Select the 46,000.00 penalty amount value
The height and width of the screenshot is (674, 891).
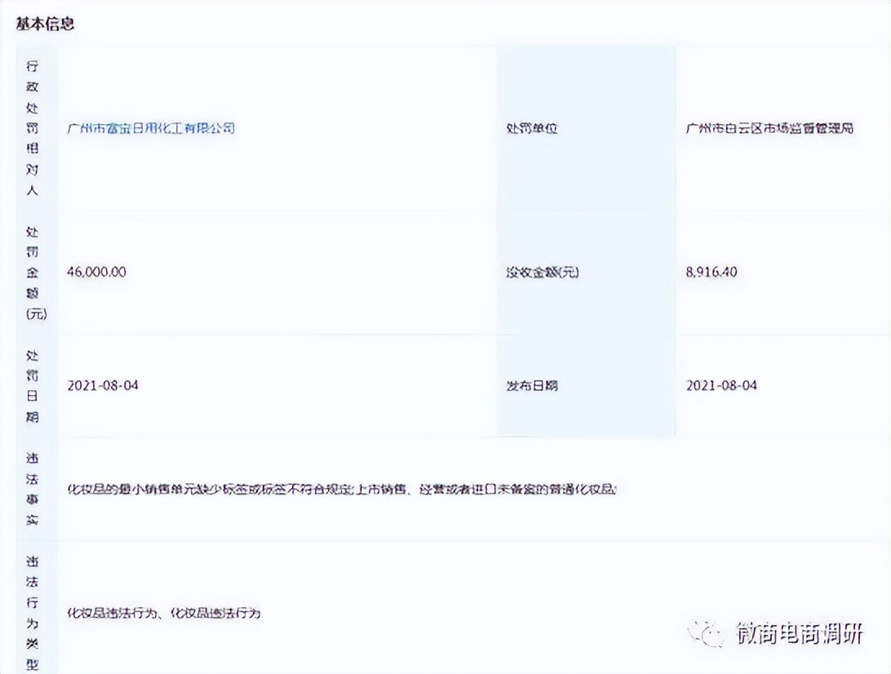point(95,272)
